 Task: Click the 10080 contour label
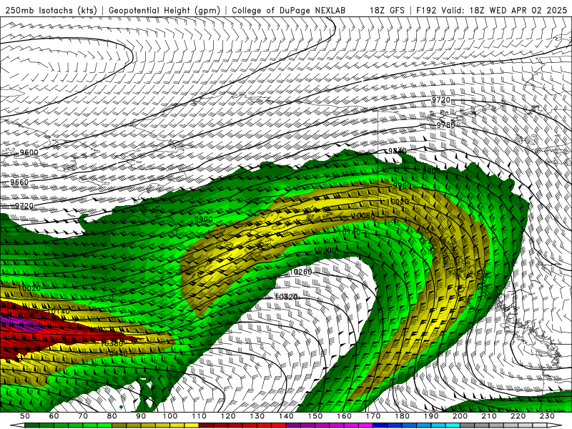pyautogui.click(x=363, y=216)
